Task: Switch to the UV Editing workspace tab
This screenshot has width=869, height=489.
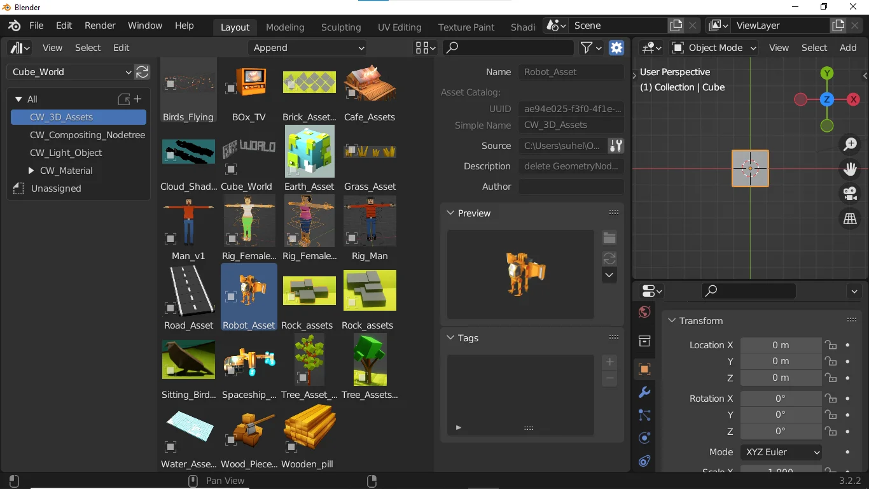Action: [x=399, y=27]
